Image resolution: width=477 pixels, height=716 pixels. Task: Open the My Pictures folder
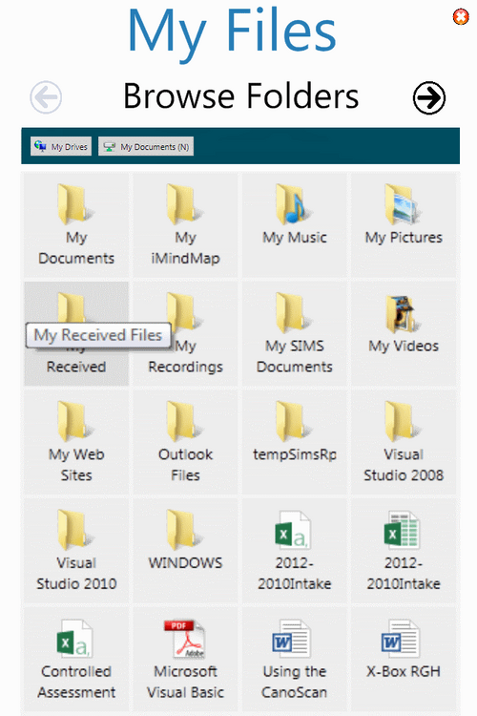(404, 224)
